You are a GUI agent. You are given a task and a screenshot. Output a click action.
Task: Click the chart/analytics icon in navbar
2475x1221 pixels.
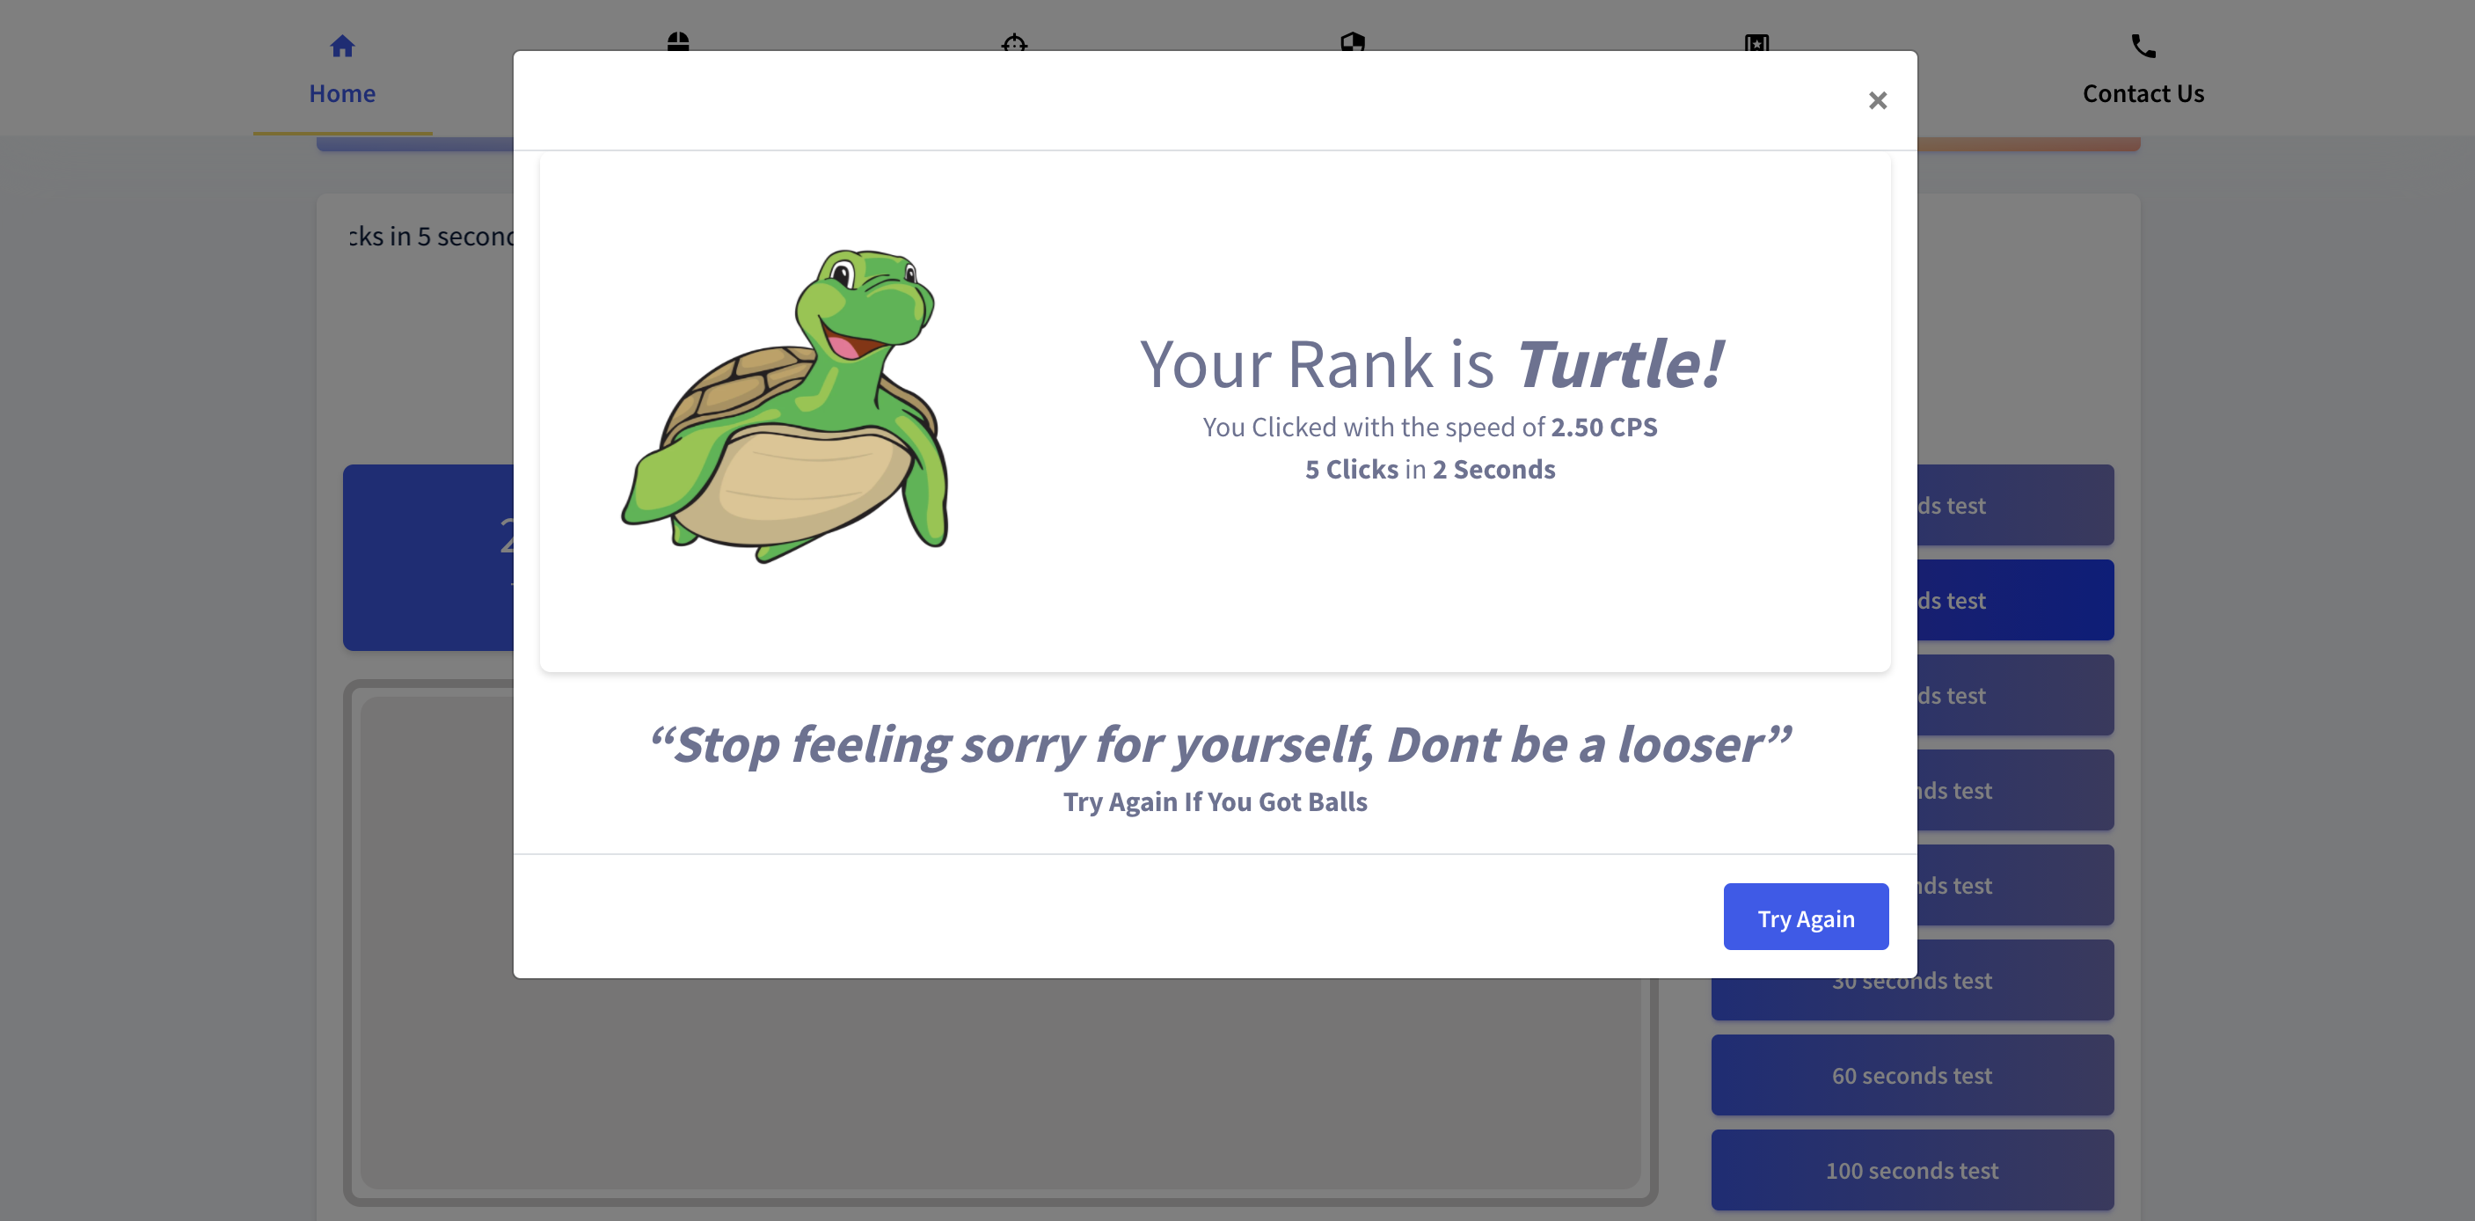[1756, 42]
